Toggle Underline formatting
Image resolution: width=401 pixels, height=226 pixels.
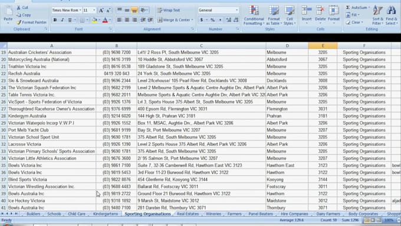(x=70, y=20)
